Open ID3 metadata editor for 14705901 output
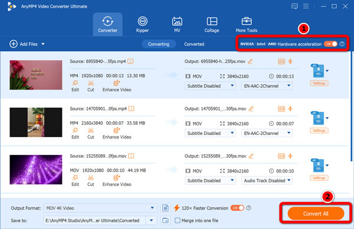The image size is (354, 229). pos(281,109)
